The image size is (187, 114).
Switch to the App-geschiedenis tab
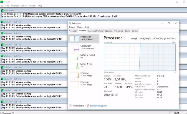tap(95, 31)
